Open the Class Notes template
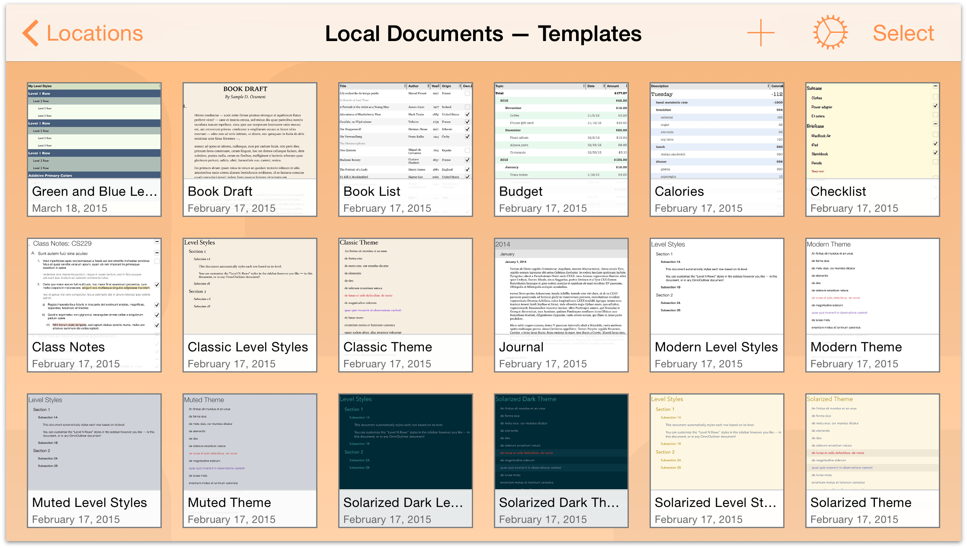 pyautogui.click(x=94, y=305)
